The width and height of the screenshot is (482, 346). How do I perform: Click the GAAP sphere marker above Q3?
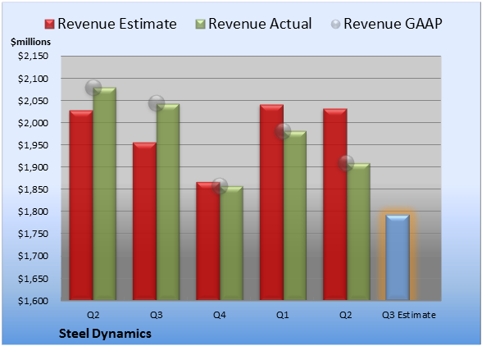click(157, 103)
